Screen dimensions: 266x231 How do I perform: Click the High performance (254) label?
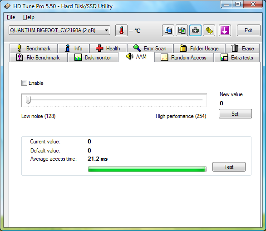181,116
